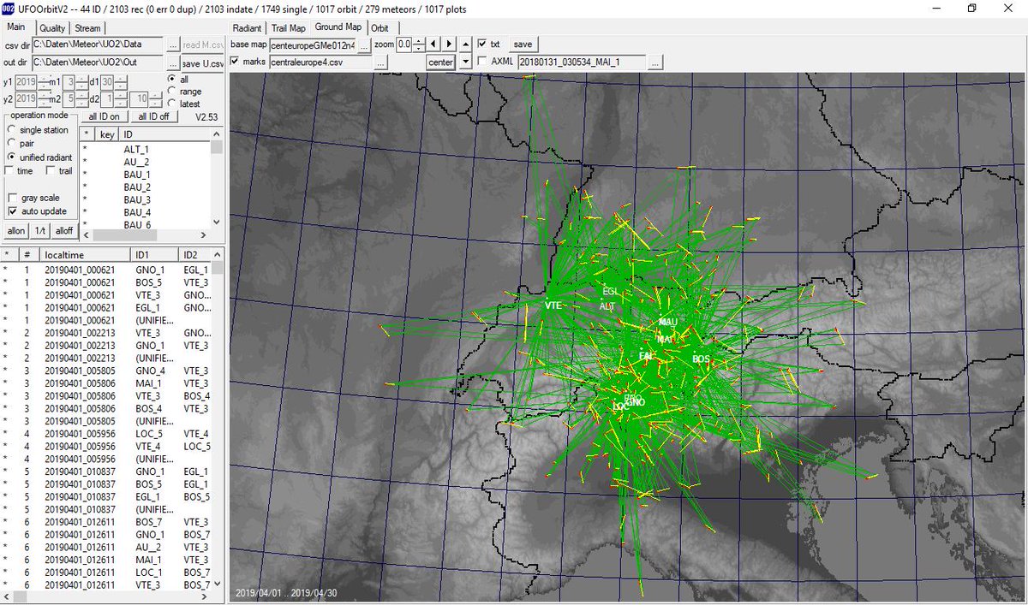This screenshot has width=1028, height=605.
Task: Click the allon button
Action: point(16,231)
